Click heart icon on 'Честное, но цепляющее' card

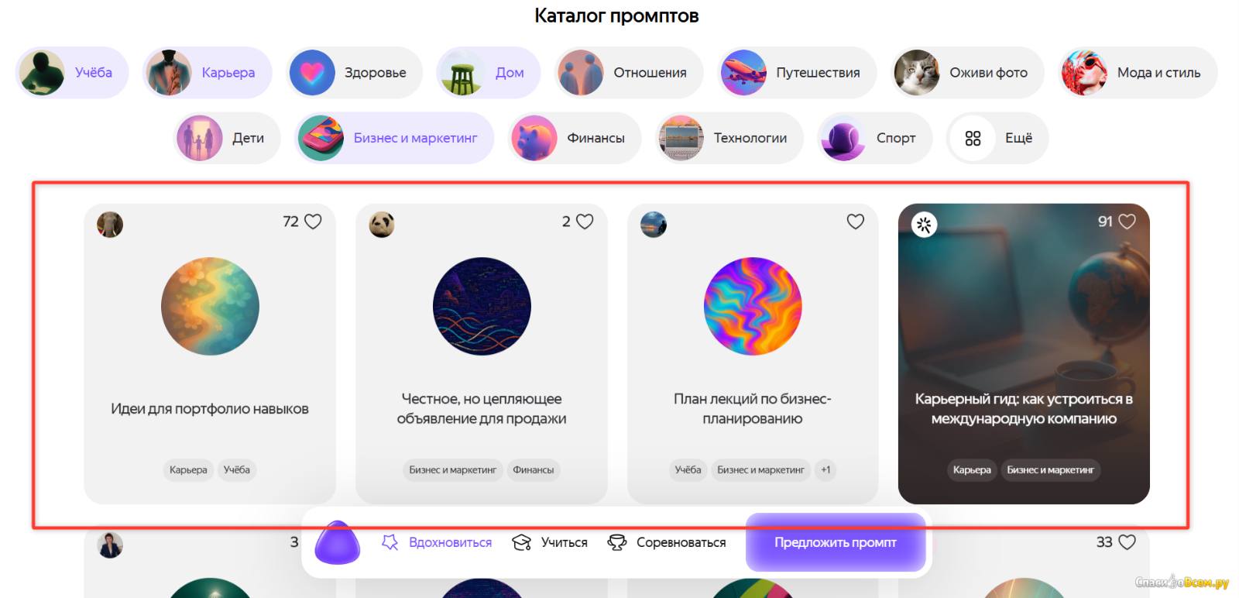pyautogui.click(x=585, y=222)
